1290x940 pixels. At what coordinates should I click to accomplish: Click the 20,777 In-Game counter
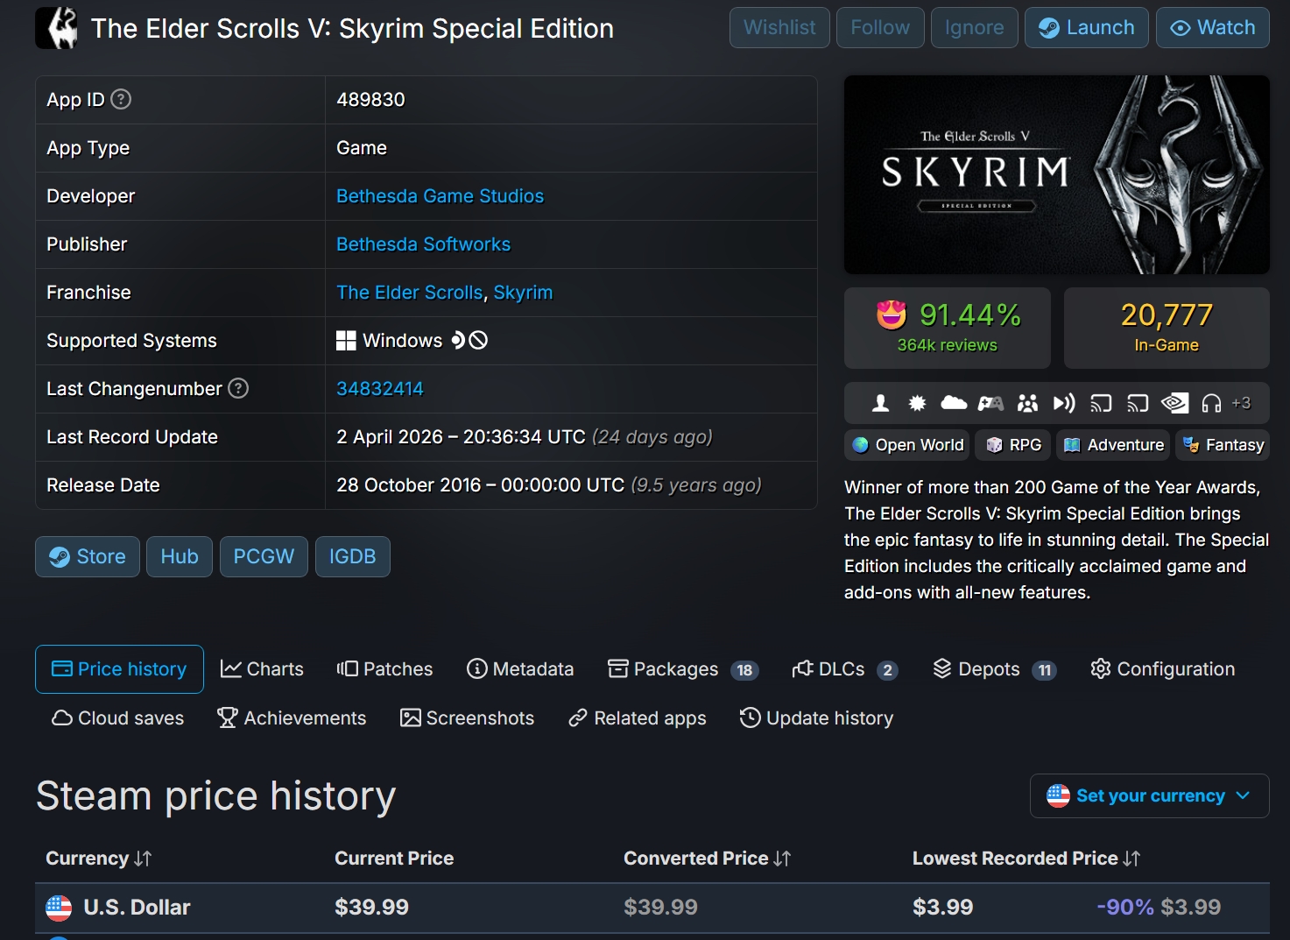click(x=1167, y=328)
